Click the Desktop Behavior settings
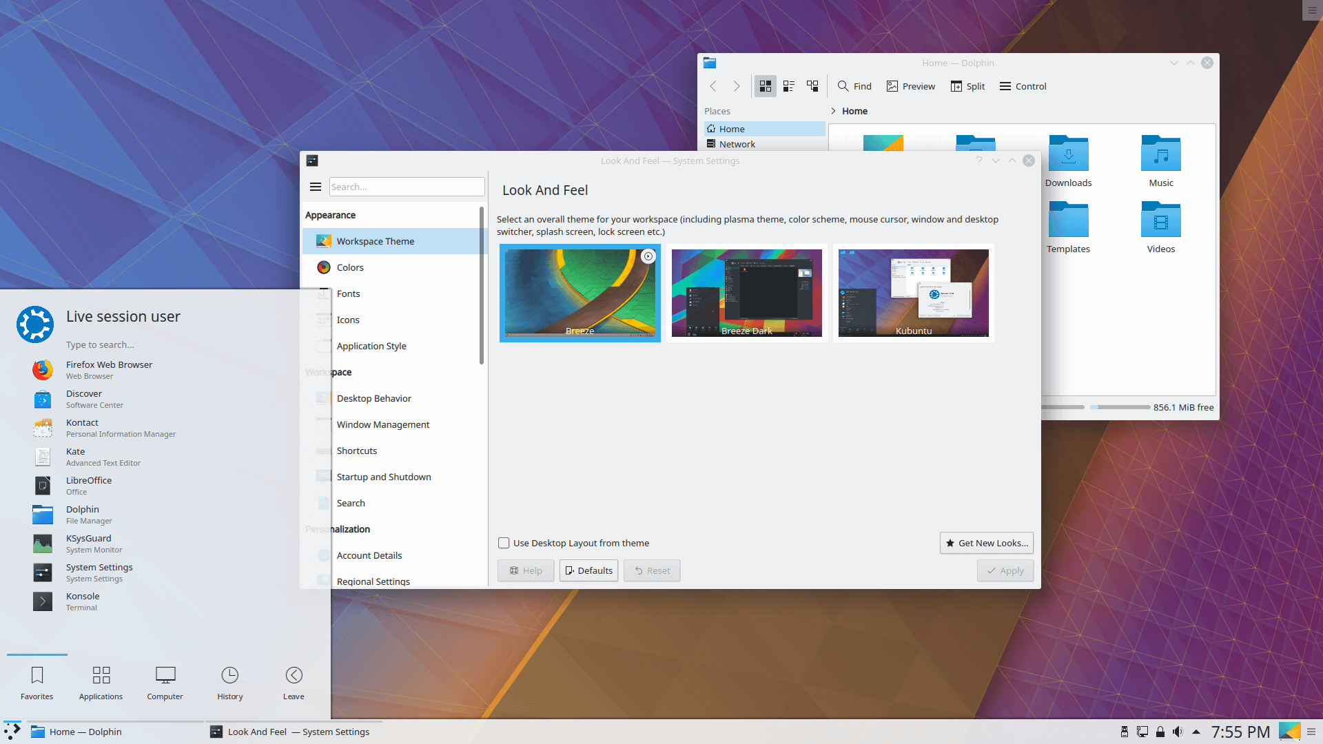1323x744 pixels. coord(373,398)
